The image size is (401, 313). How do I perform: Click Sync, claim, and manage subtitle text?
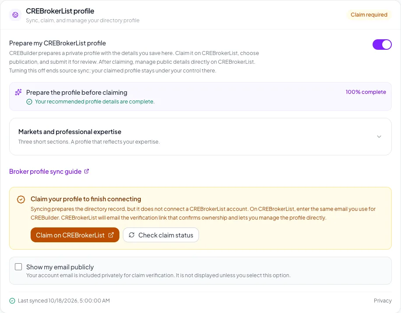coord(83,21)
